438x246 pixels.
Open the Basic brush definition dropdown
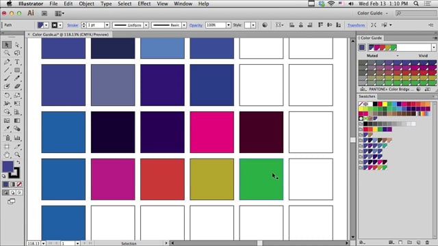tap(184, 25)
